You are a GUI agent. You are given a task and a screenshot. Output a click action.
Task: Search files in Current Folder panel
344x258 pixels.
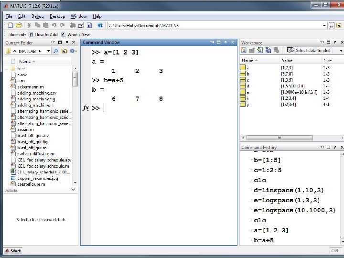(56, 51)
